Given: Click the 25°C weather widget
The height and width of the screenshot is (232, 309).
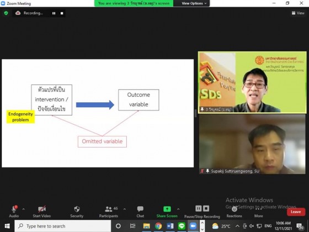Looking at the screenshot, I should [221, 226].
